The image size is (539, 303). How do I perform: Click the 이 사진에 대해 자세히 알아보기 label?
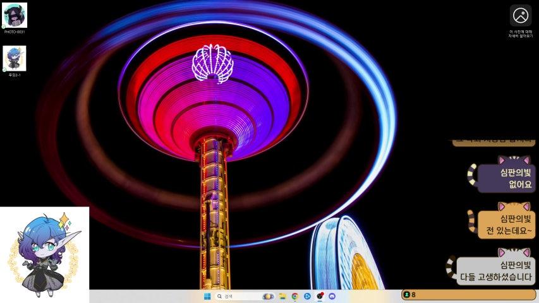tap(521, 33)
